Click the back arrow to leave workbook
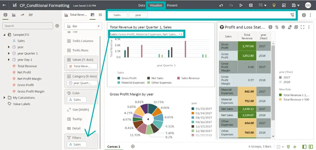The image size is (316, 150). click(x=4, y=5)
